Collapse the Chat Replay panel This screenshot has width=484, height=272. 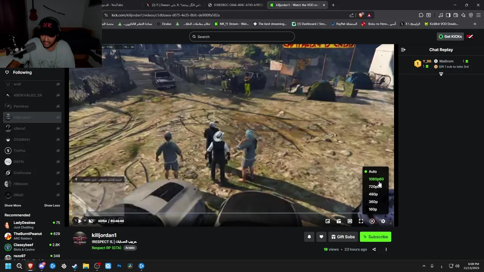(x=403, y=49)
